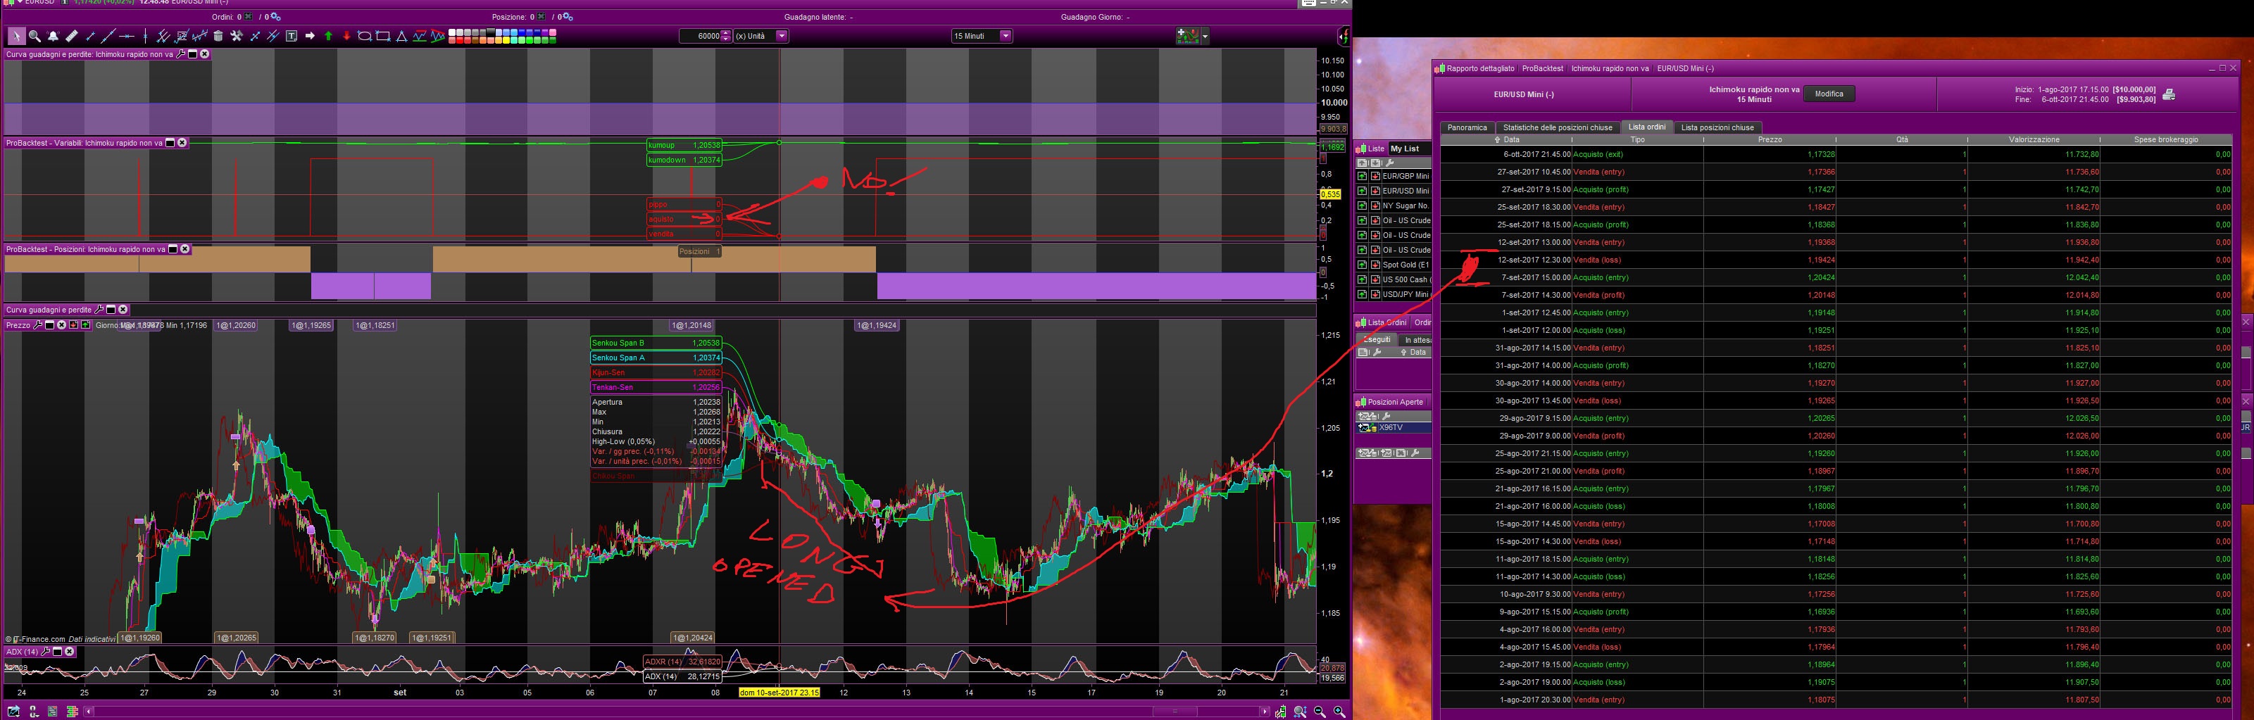
Task: Click zoom-in magnifier below the chart
Action: pos(1339,712)
